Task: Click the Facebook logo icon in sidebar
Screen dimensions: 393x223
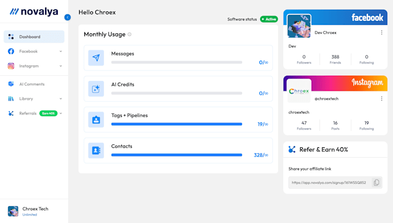Action: coord(11,51)
